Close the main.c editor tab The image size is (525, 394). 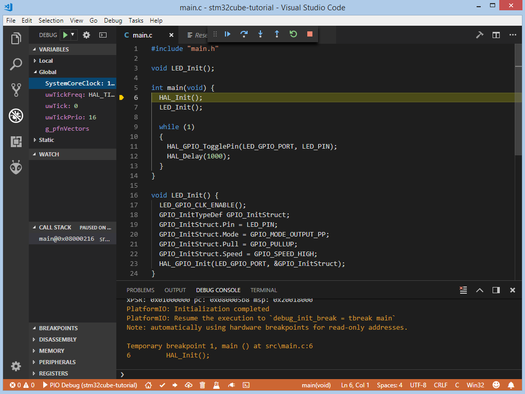point(171,35)
